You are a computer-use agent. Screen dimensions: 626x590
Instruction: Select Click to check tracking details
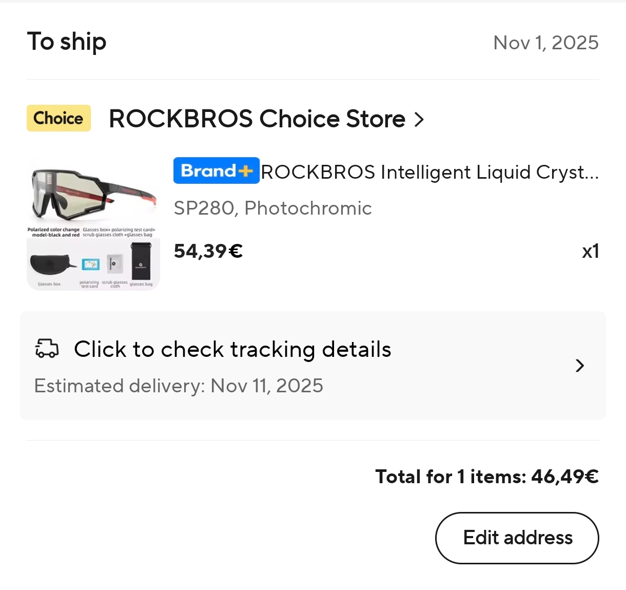pos(232,350)
